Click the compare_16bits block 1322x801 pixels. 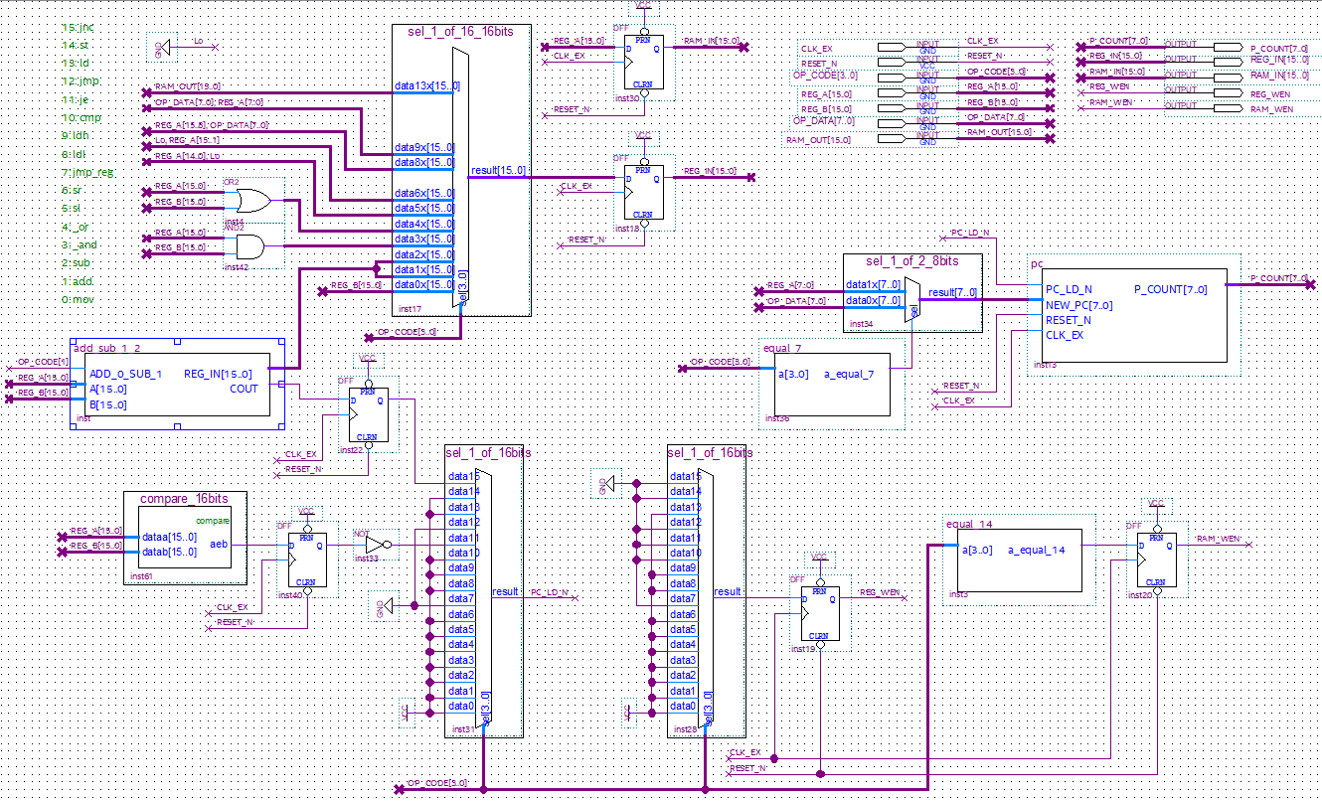tap(185, 537)
